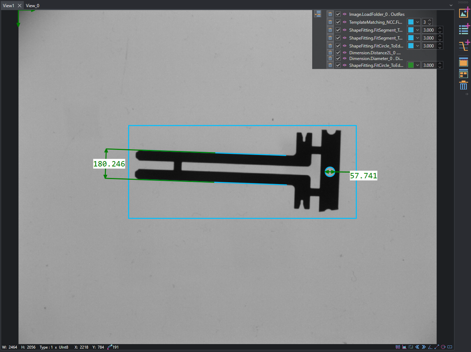Click the overlay list toggle button
The width and height of the screenshot is (471, 352).
[x=318, y=14]
